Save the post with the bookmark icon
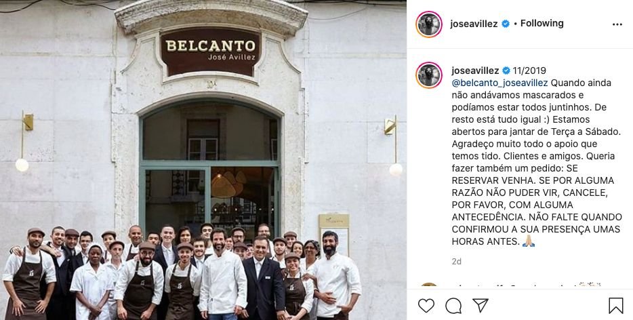Image resolution: width=633 pixels, height=320 pixels. tap(615, 306)
